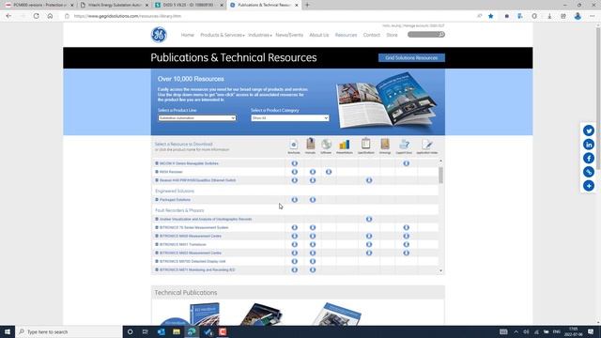Click the Grid Solutions Resources button

tap(411, 58)
